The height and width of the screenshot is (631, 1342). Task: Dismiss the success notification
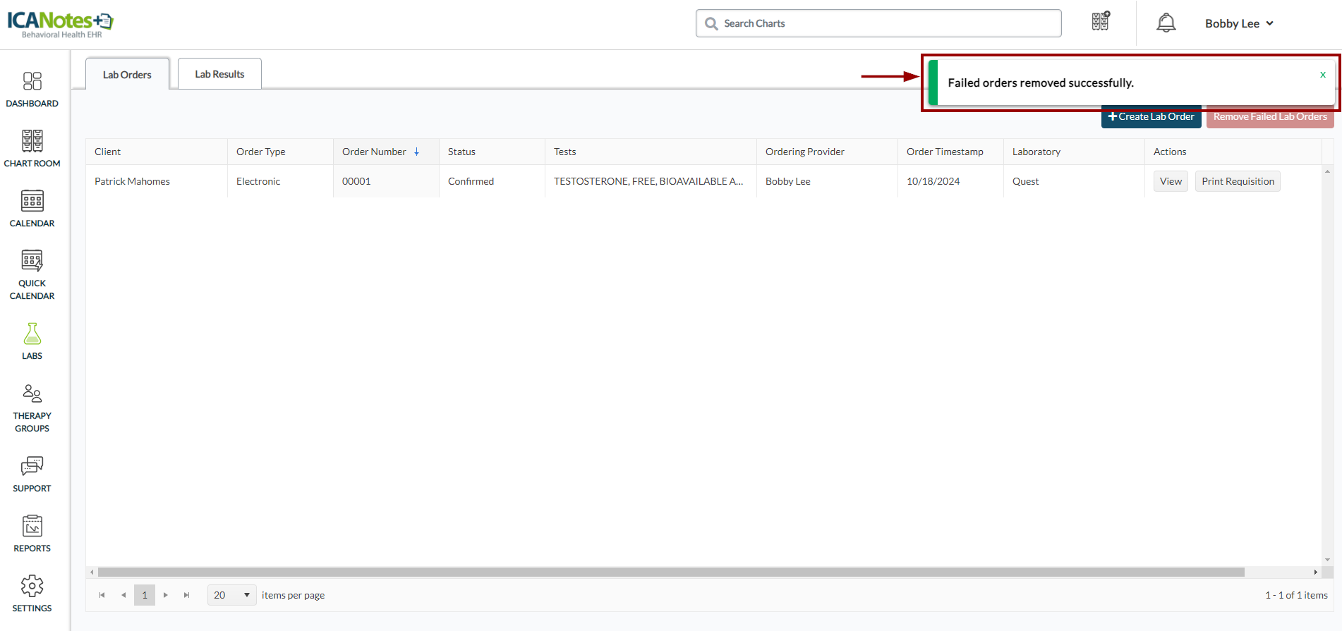(x=1323, y=75)
